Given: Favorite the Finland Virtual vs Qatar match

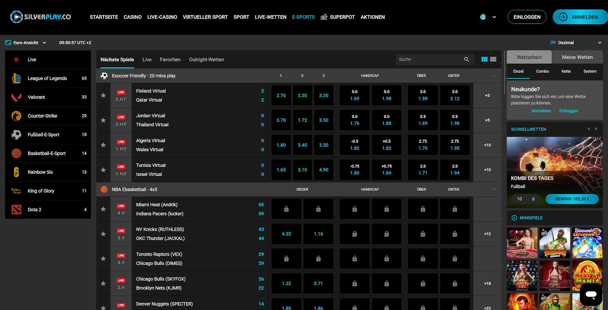Looking at the screenshot, I should pyautogui.click(x=103, y=95).
